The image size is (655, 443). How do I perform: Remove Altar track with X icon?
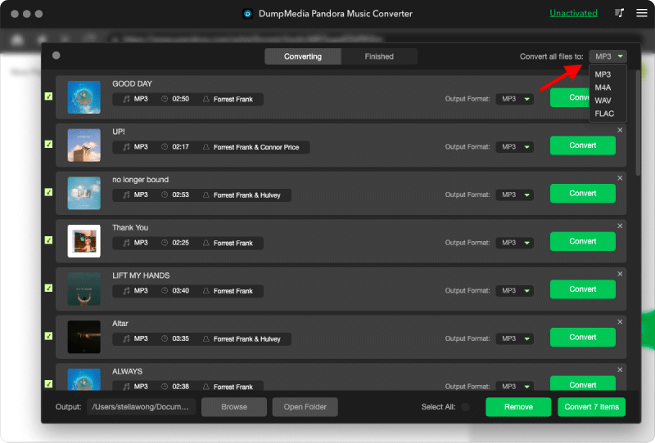pyautogui.click(x=620, y=322)
